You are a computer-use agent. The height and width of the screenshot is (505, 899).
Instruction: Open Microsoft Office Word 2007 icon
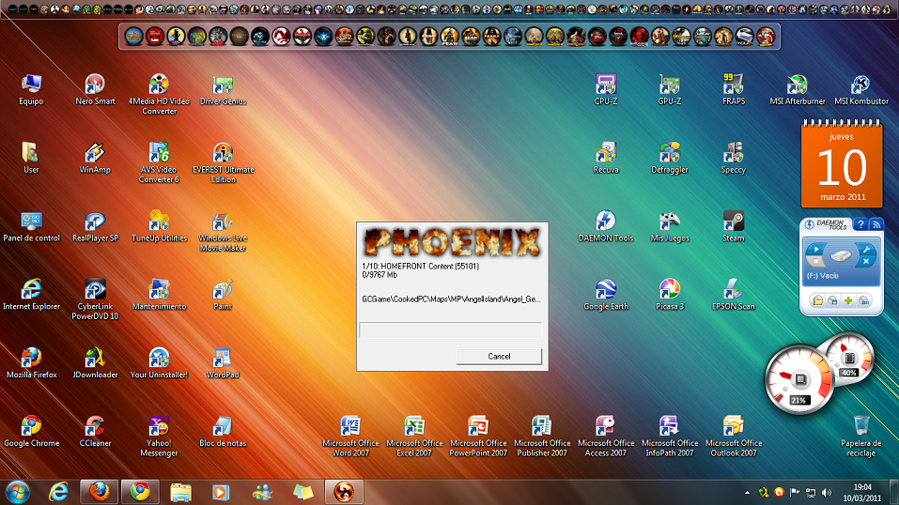coord(350,436)
